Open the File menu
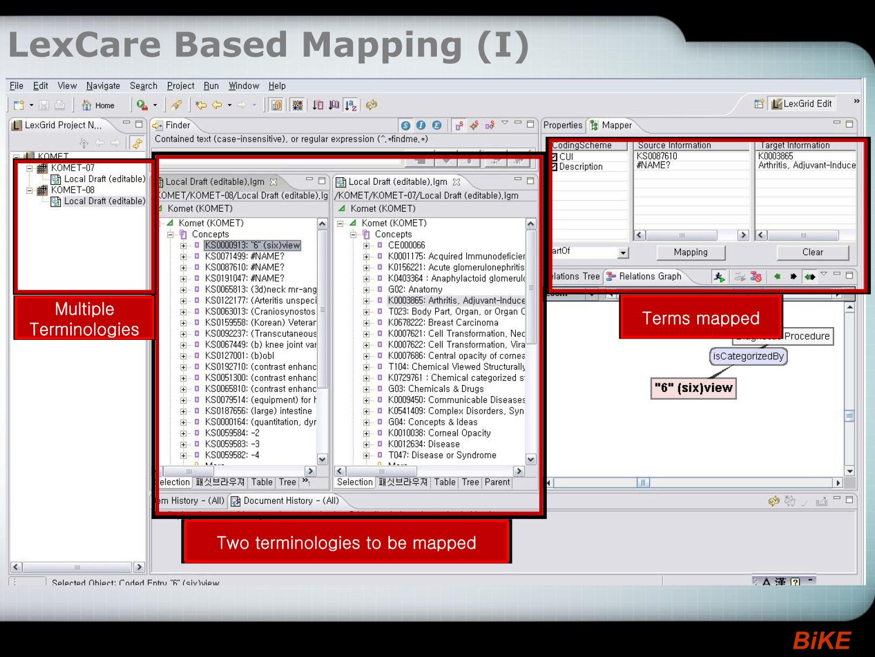Image resolution: width=875 pixels, height=657 pixels. (x=16, y=86)
